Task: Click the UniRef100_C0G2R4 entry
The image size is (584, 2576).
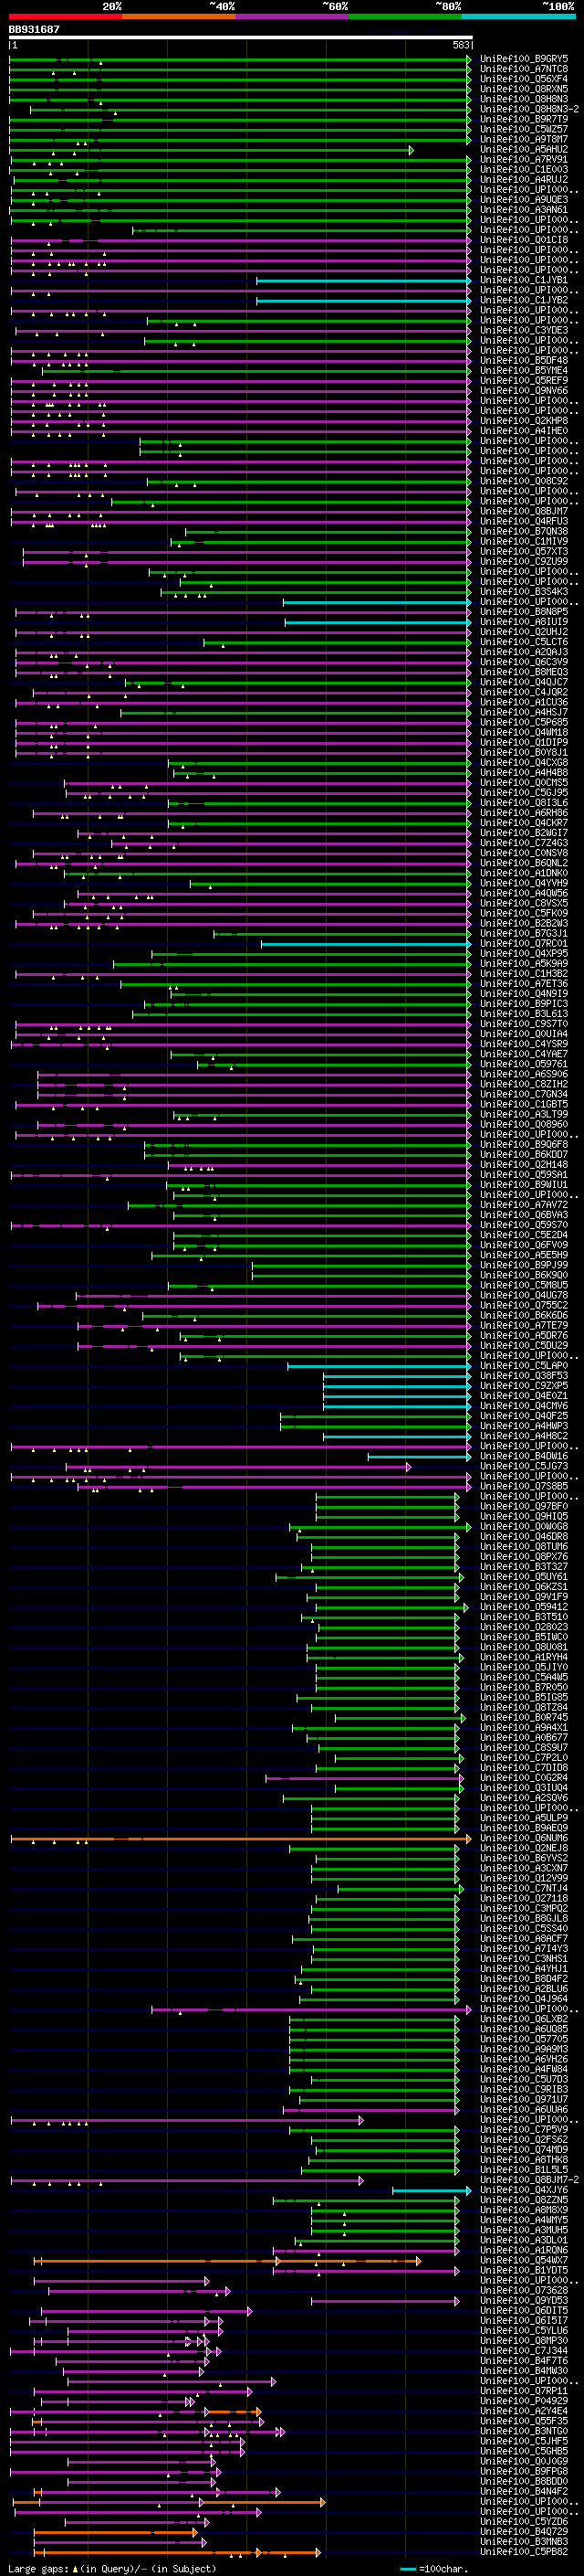Action: pyautogui.click(x=524, y=1778)
